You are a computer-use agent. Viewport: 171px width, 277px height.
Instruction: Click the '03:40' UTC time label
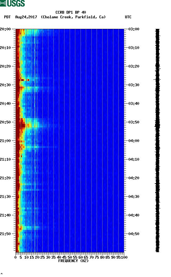coord(134,104)
